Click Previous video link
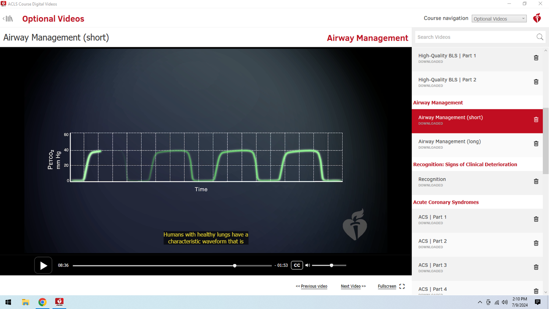 click(314, 286)
